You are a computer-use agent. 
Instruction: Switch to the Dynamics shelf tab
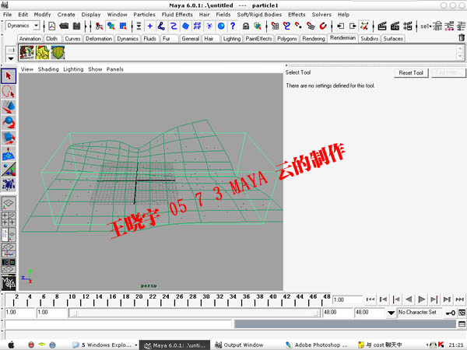tap(128, 39)
